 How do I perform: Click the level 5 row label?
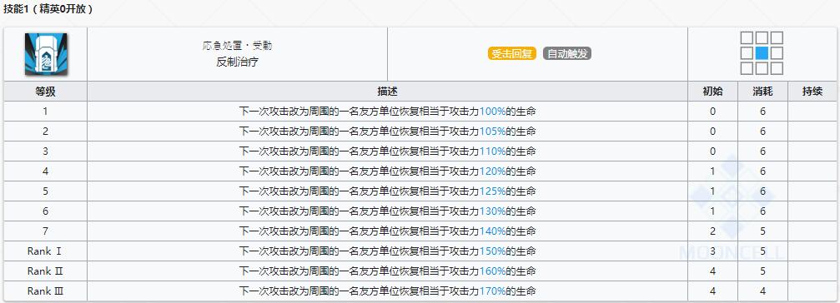(x=46, y=191)
